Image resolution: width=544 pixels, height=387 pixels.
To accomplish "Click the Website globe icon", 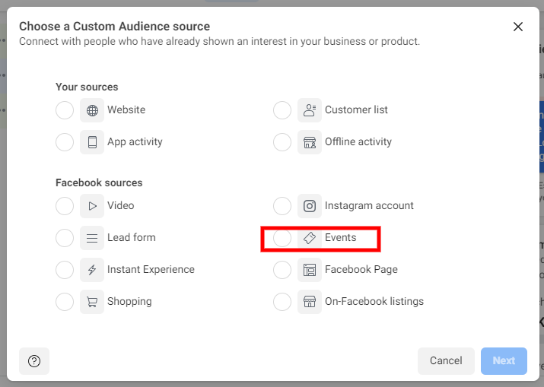I will pos(92,110).
